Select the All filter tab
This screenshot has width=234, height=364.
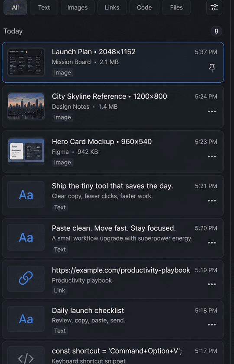15,7
